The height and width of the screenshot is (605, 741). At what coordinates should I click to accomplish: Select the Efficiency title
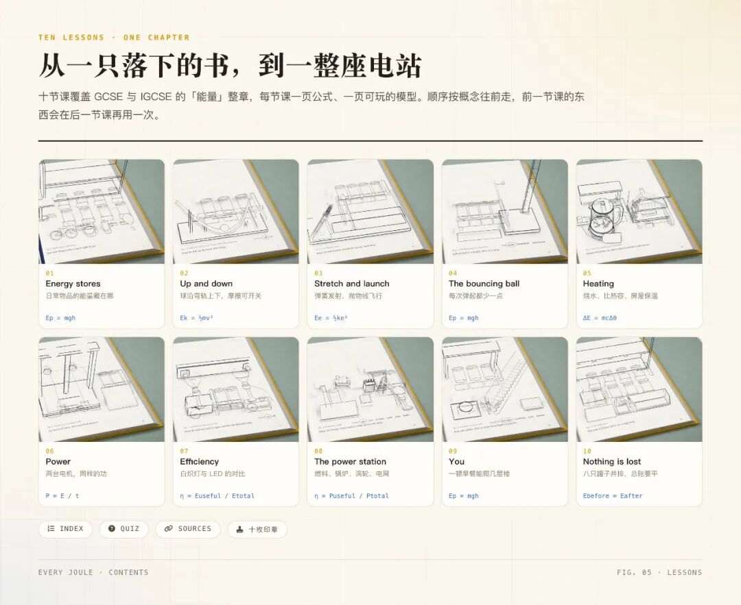(x=199, y=462)
